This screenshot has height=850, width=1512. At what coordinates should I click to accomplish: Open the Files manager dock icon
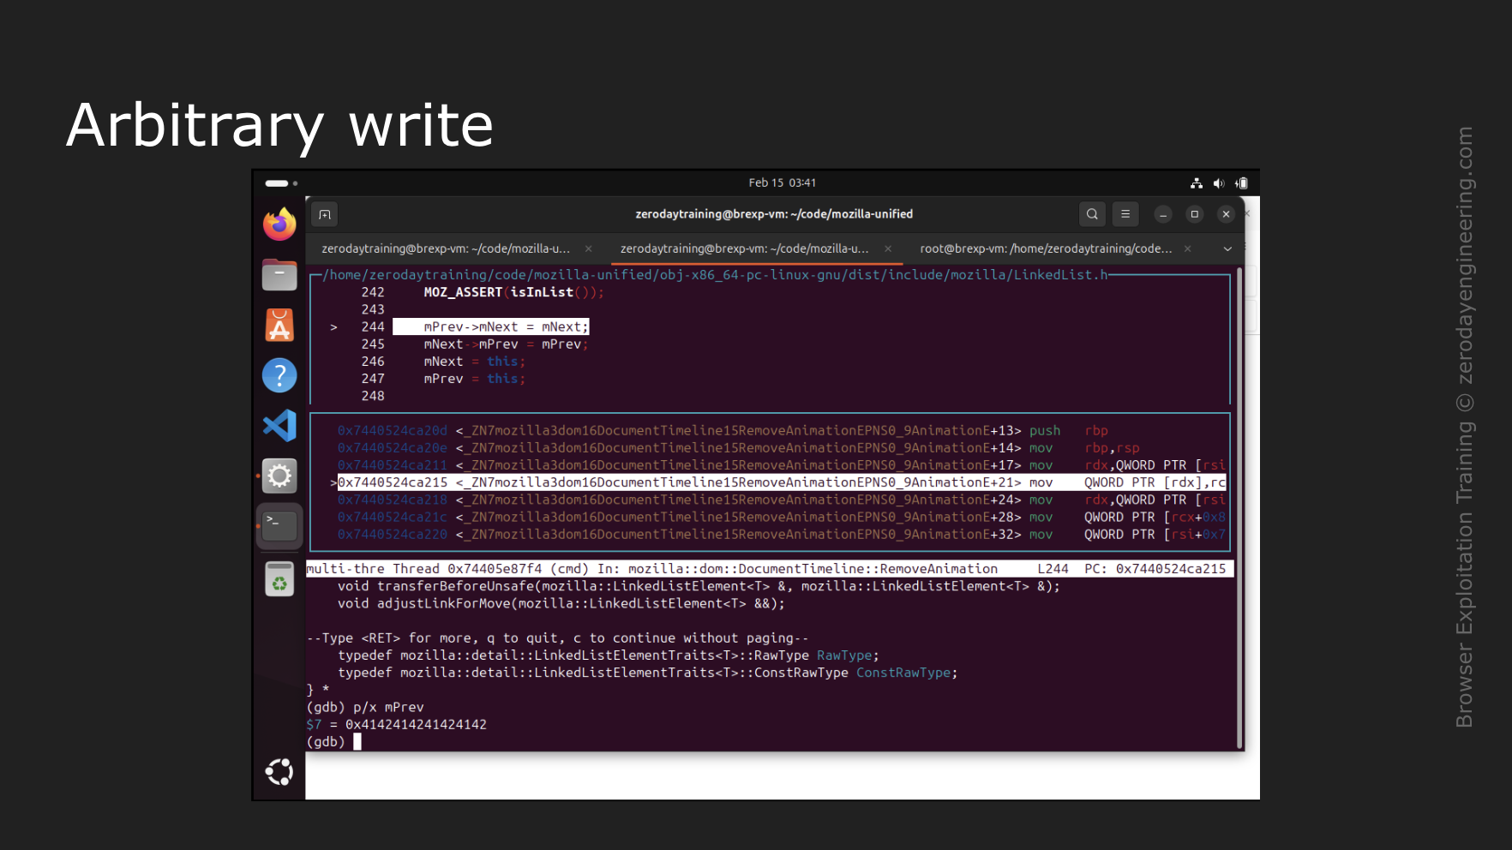(x=279, y=275)
